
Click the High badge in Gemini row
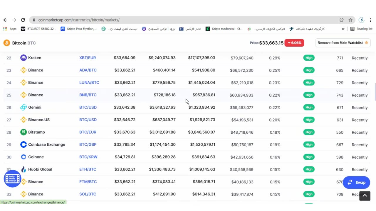tap(309, 107)
